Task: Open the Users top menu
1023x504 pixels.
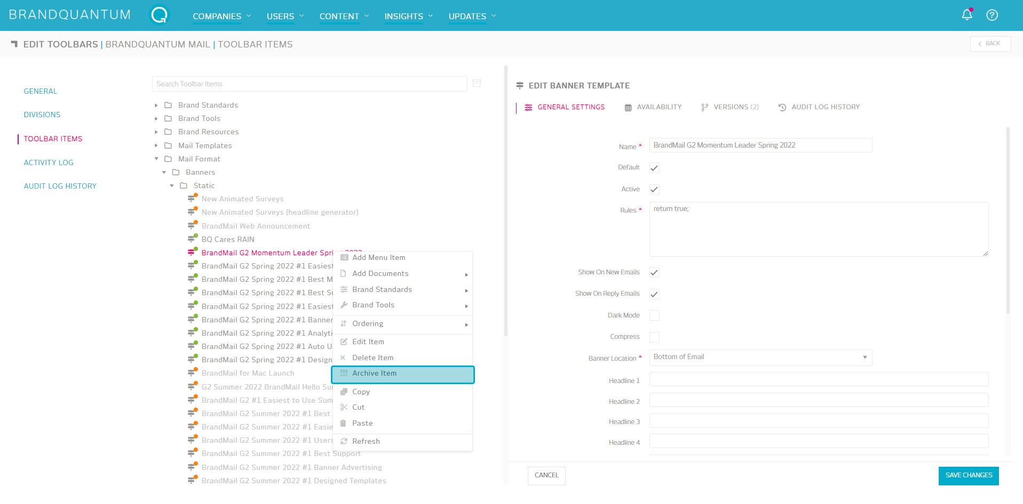Action: click(285, 17)
